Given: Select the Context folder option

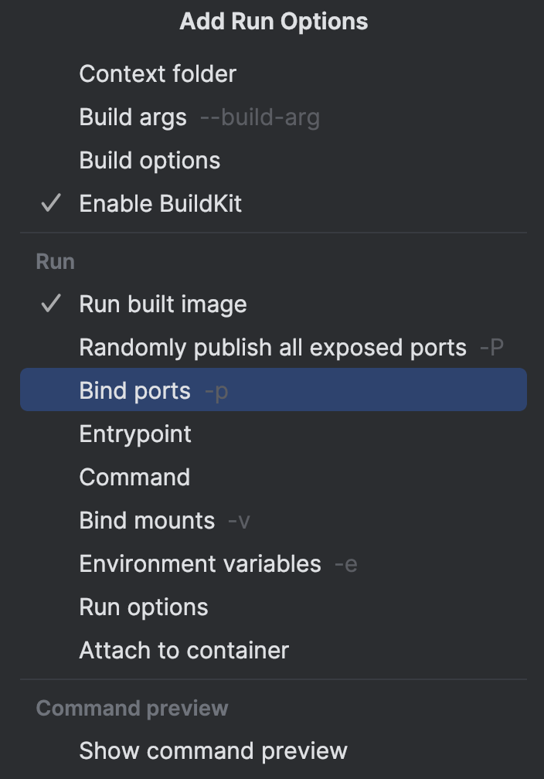Looking at the screenshot, I should click(158, 74).
